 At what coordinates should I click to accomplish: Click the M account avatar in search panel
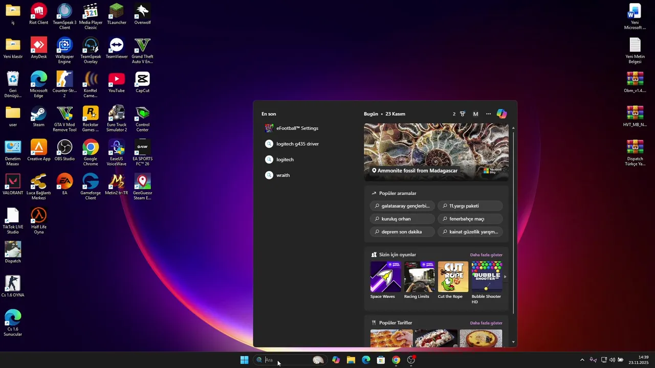coord(475,114)
